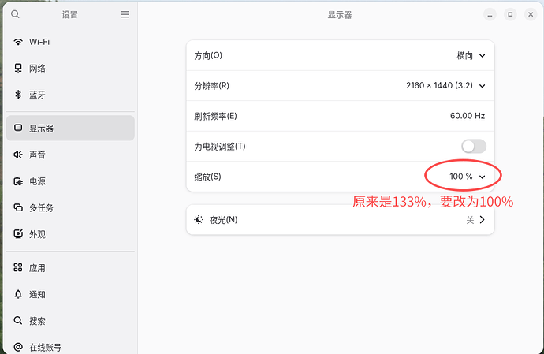Select the Bluetooth (蓝牙) icon
This screenshot has height=354, width=544.
click(x=17, y=95)
